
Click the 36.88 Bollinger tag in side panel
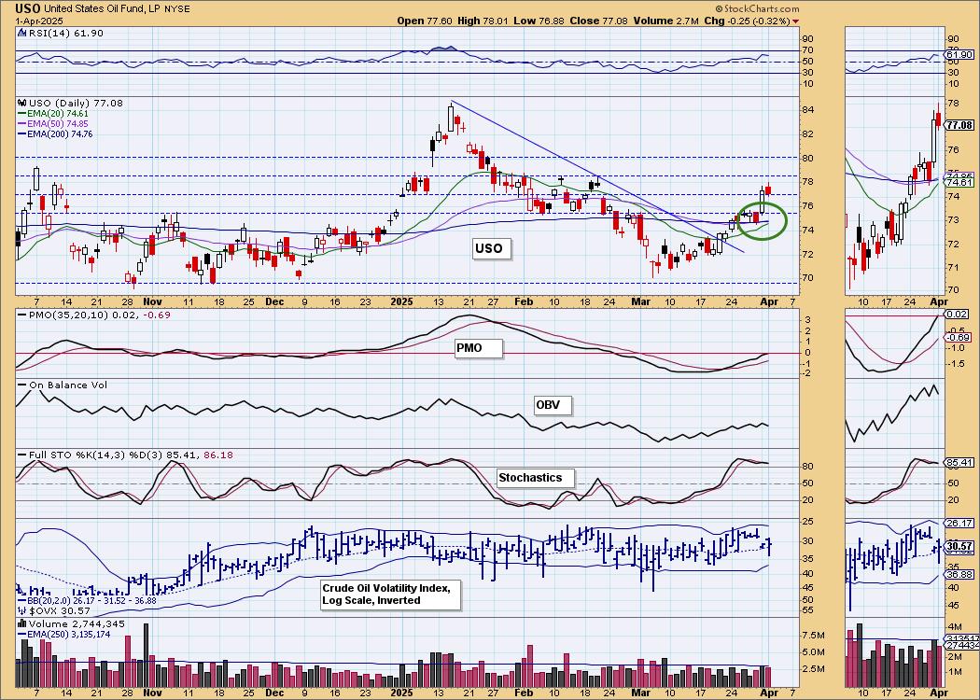point(959,574)
